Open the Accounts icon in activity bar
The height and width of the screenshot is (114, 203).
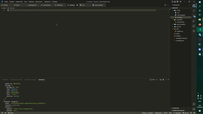pos(194,104)
